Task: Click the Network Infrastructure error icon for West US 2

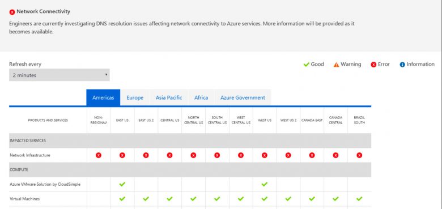Action: click(288, 155)
